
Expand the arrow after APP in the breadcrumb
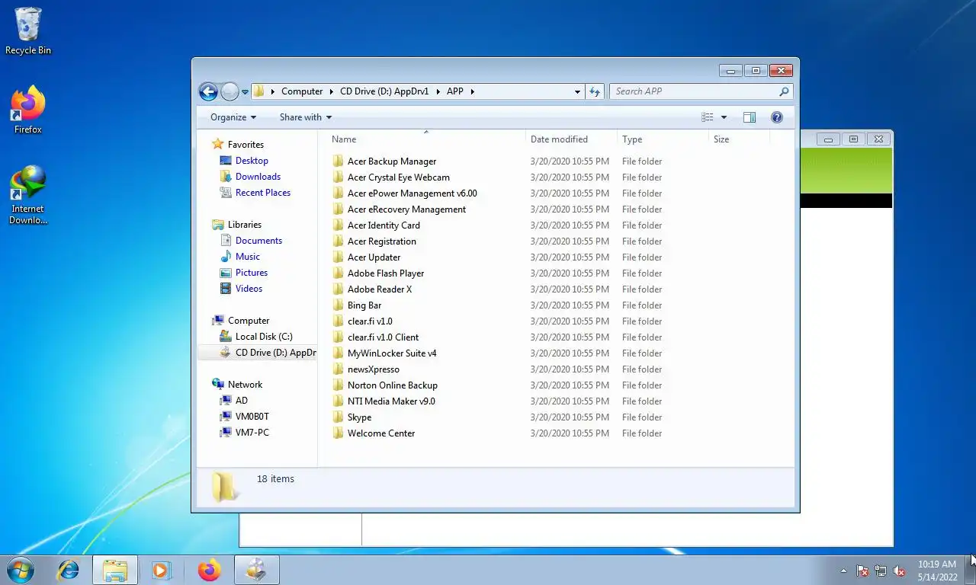(x=473, y=91)
